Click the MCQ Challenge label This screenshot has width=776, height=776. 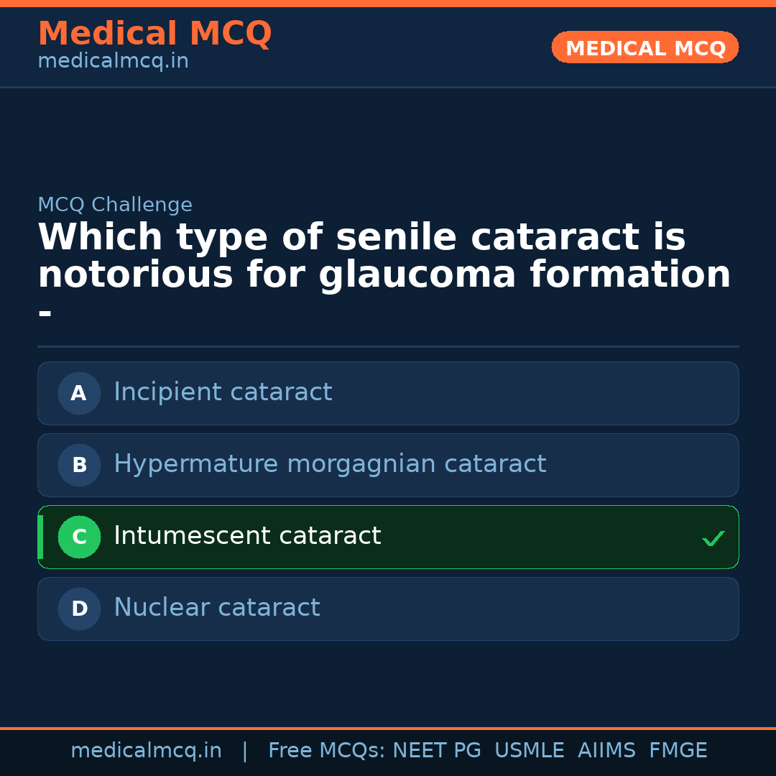tap(115, 205)
